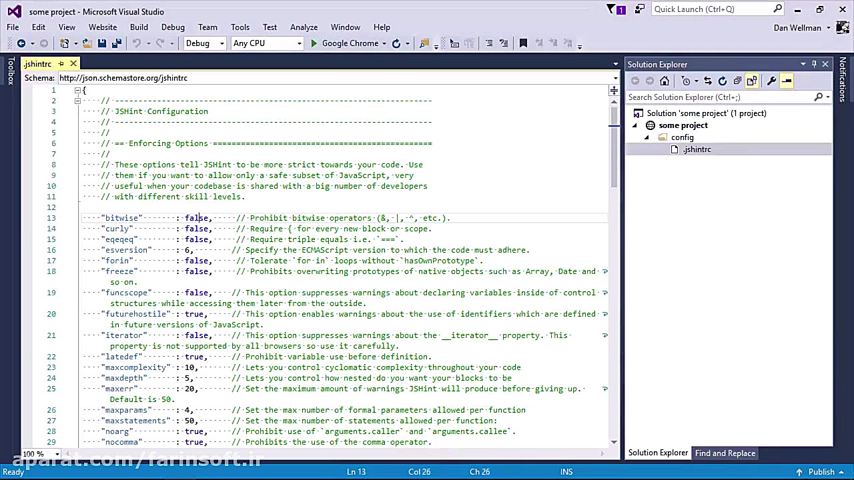Collapse code region at line 2
The width and height of the screenshot is (854, 480).
coord(77,101)
